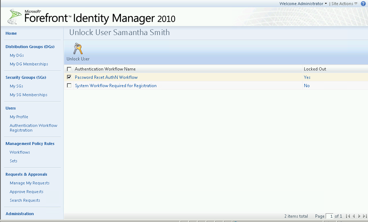
Task: Sort by Locked Out column header
Action: [315, 69]
